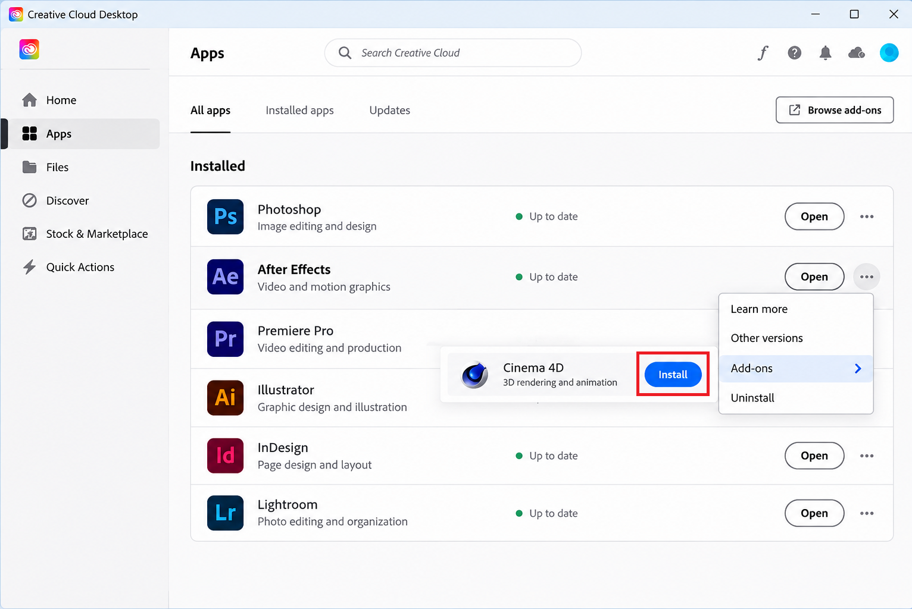Open more options for Photoshop
The image size is (912, 609).
coord(867,216)
